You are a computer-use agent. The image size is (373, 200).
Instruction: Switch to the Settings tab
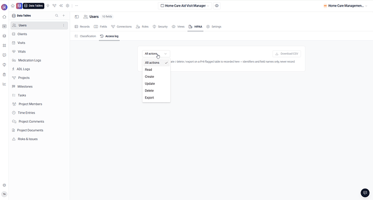coord(214,26)
